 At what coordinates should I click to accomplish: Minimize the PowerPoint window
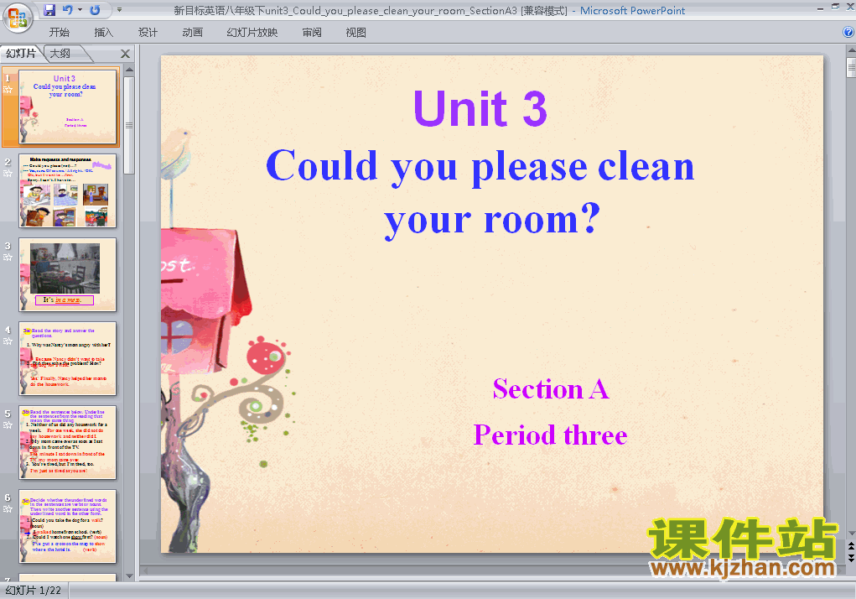click(820, 8)
